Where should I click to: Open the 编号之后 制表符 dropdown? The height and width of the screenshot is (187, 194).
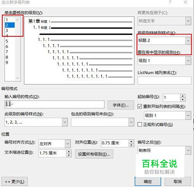click(164, 150)
